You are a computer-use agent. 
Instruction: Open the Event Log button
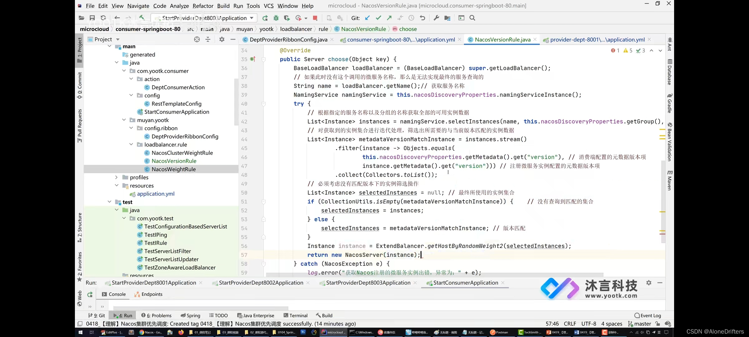pos(648,315)
